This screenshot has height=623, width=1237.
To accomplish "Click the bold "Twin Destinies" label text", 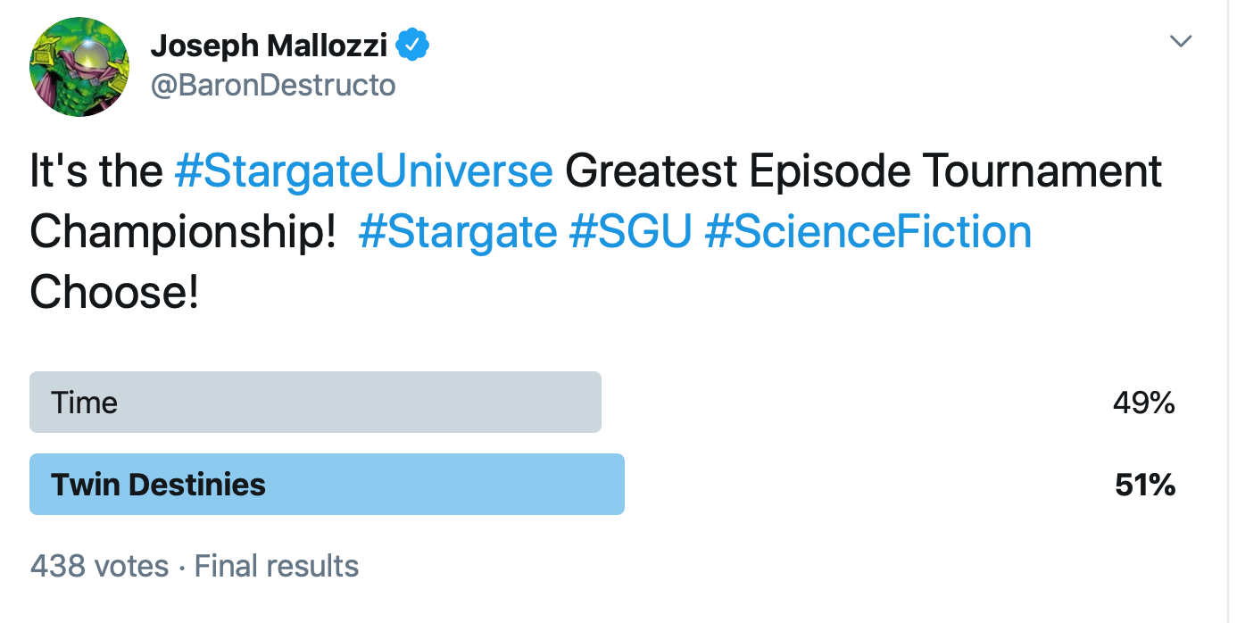I will [158, 486].
